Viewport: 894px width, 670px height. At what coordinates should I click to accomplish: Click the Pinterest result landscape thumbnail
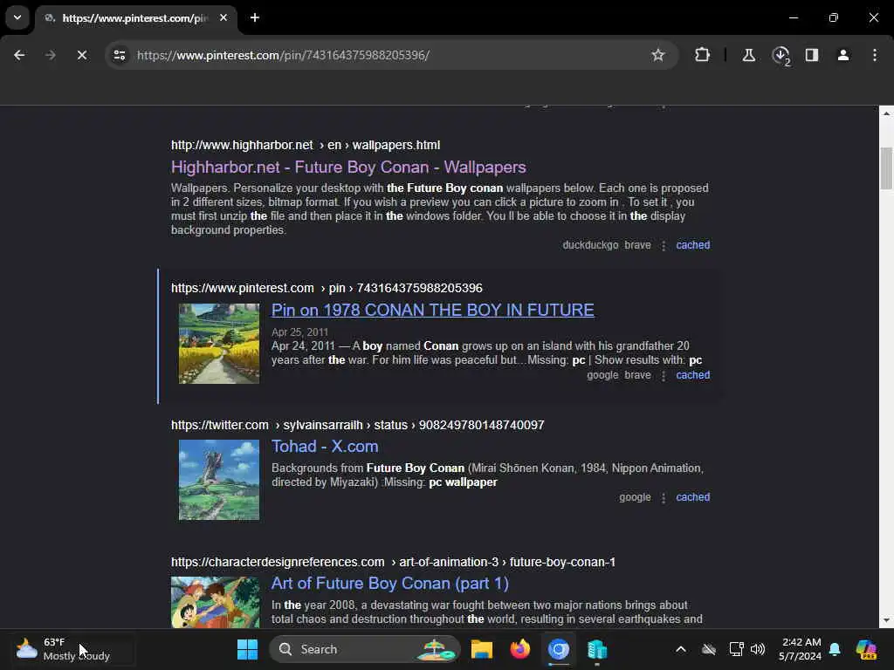coord(219,344)
